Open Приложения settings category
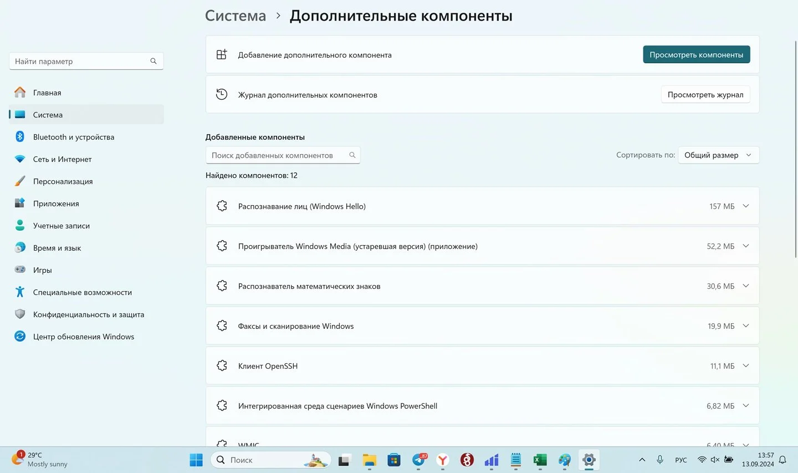The height and width of the screenshot is (473, 798). click(86, 204)
